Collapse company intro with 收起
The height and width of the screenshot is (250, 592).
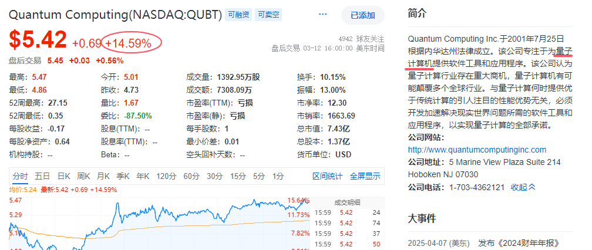coord(523,187)
